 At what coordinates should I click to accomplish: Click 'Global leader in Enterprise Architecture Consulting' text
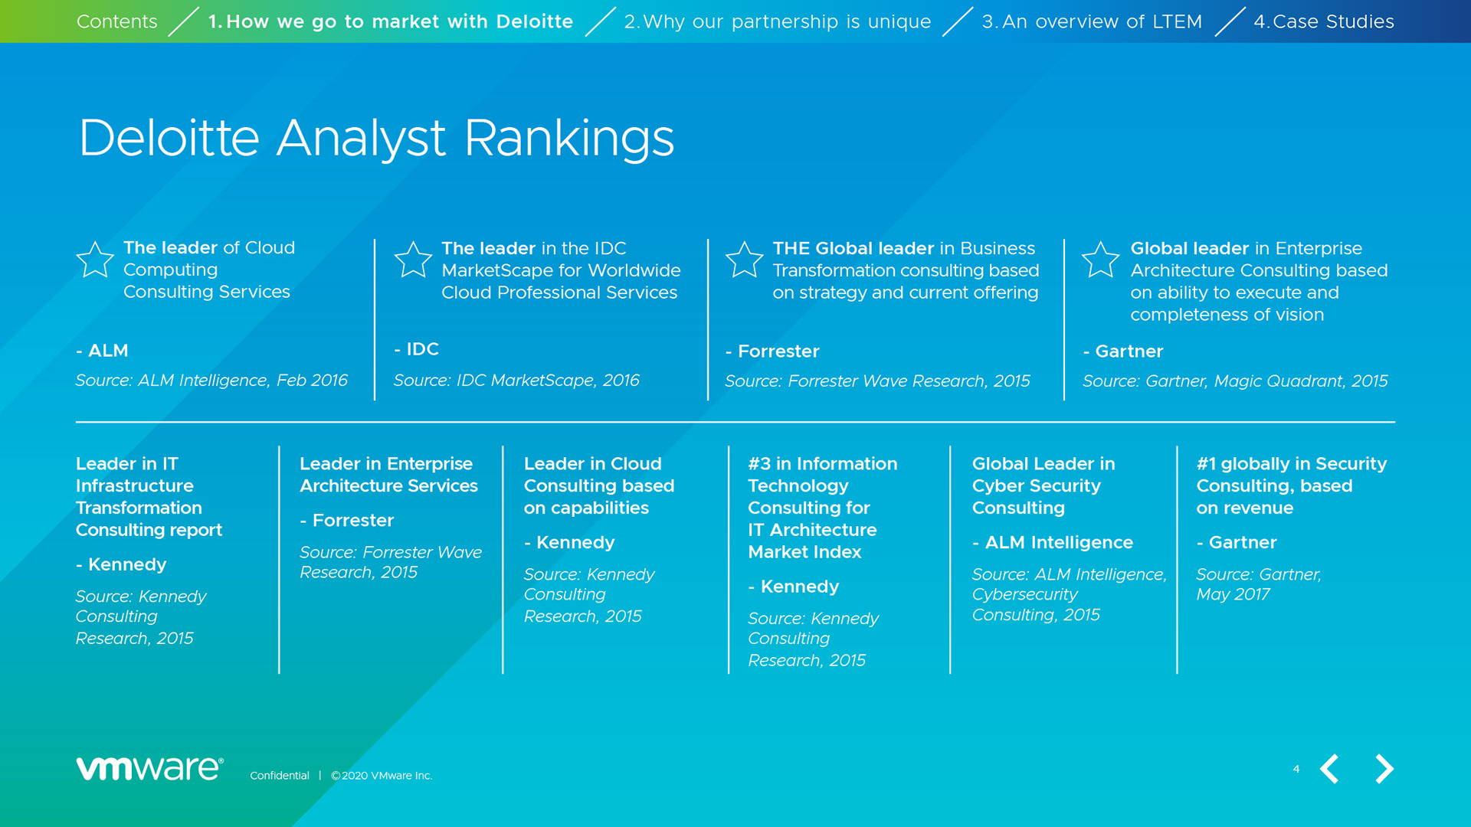(1259, 281)
